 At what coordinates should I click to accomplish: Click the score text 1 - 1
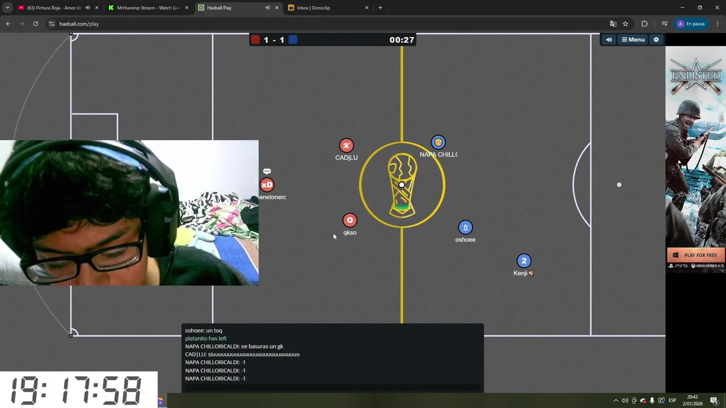tap(274, 40)
